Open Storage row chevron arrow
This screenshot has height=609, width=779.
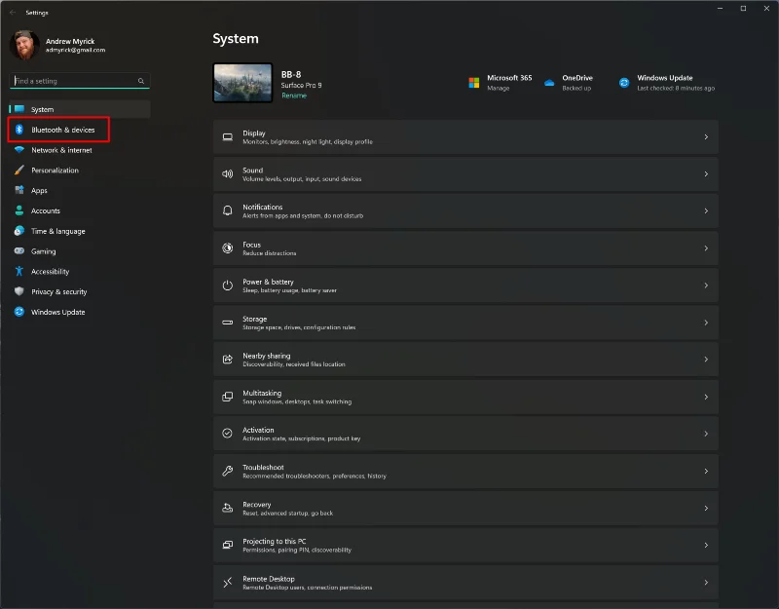coord(706,323)
